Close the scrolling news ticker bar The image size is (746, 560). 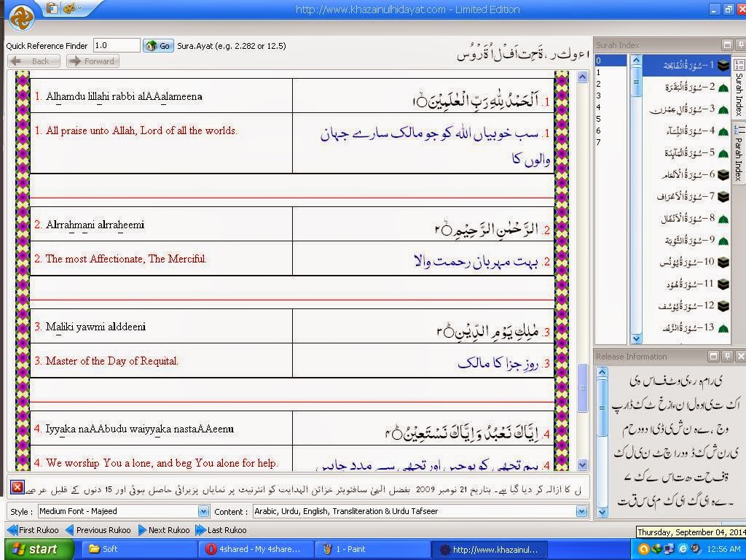pyautogui.click(x=17, y=487)
